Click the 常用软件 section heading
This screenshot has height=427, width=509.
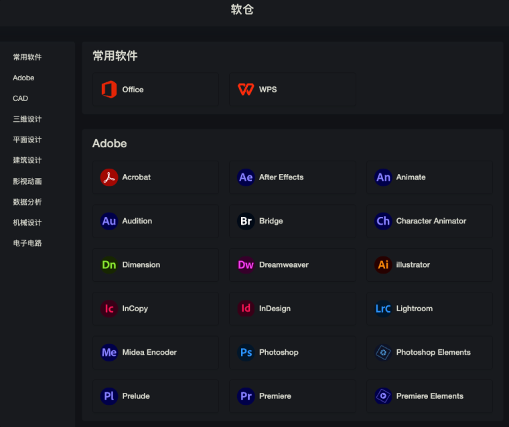pyautogui.click(x=115, y=56)
